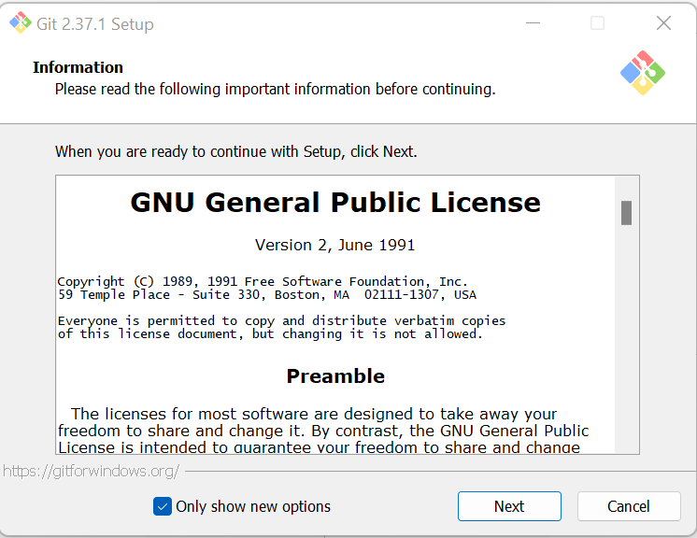Cancel the Git installation
The width and height of the screenshot is (697, 538).
point(629,506)
